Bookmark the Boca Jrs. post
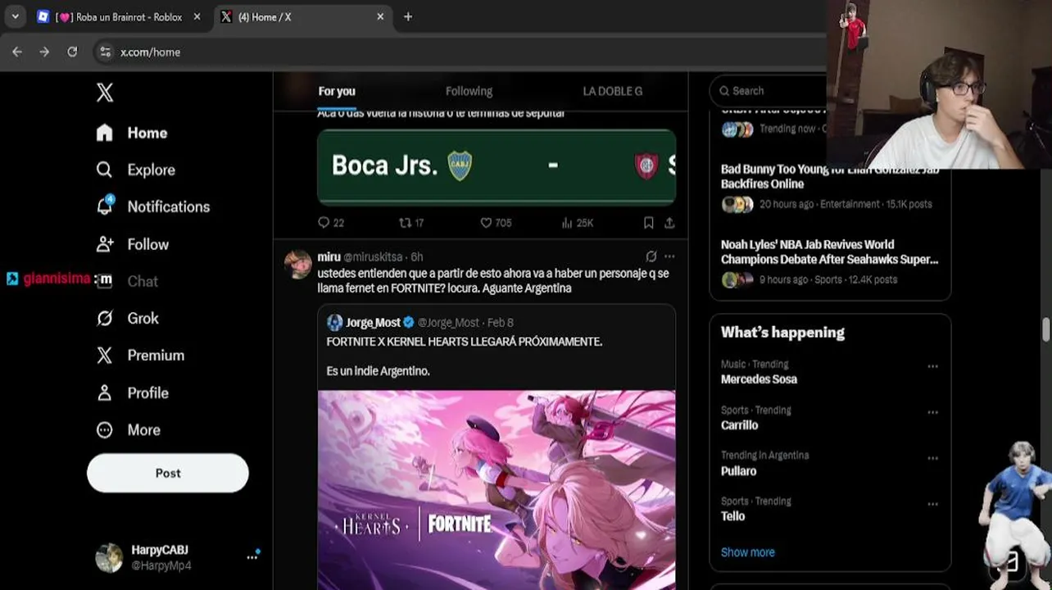Screen dimensions: 1052x590 pyautogui.click(x=648, y=223)
